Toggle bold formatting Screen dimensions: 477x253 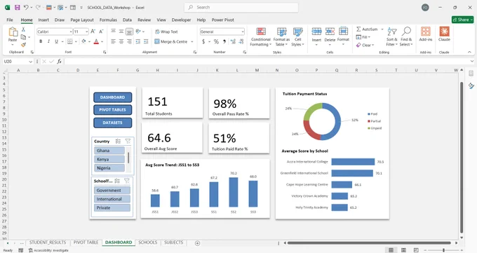click(41, 41)
